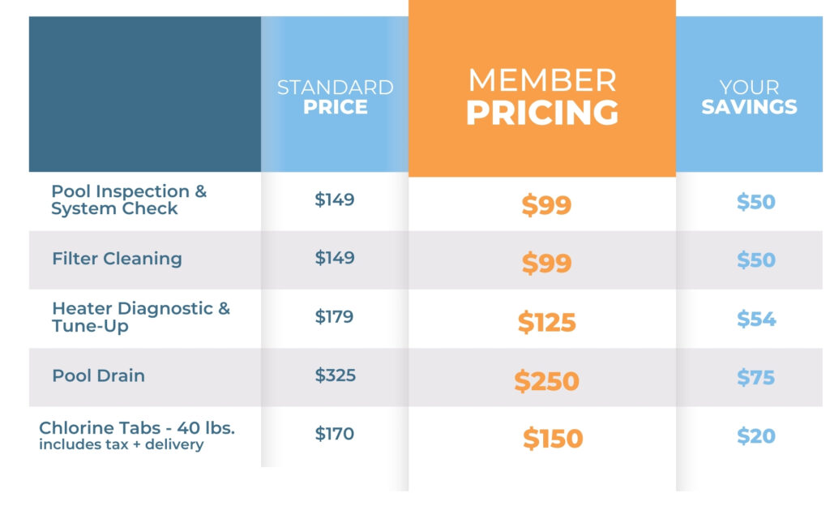Click the $150 member price

click(552, 439)
